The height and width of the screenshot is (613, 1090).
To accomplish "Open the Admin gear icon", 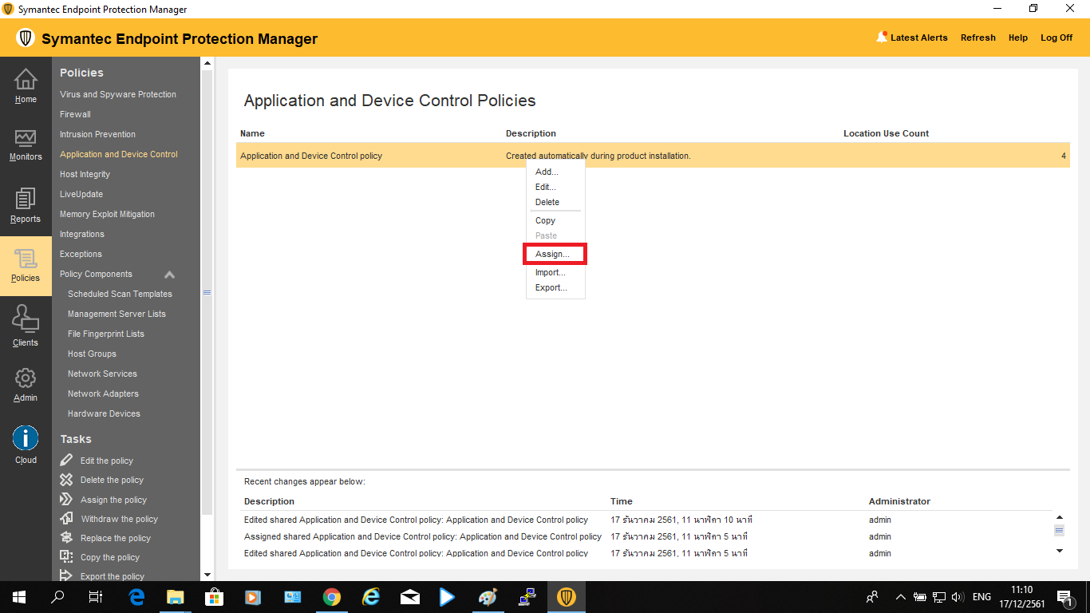I will point(26,378).
